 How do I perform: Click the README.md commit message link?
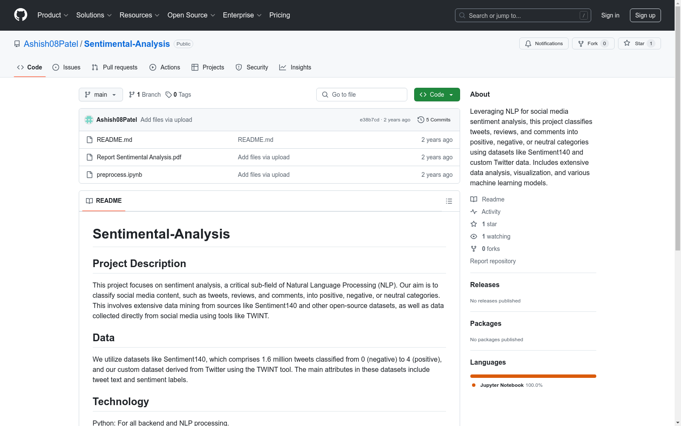click(x=256, y=140)
